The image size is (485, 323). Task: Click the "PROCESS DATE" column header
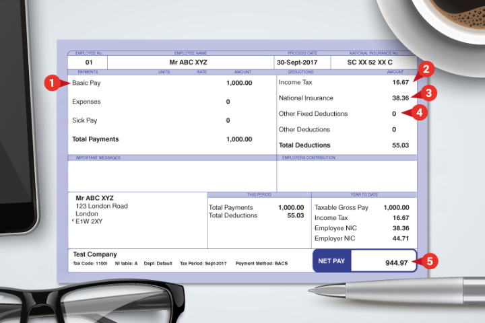click(x=302, y=53)
